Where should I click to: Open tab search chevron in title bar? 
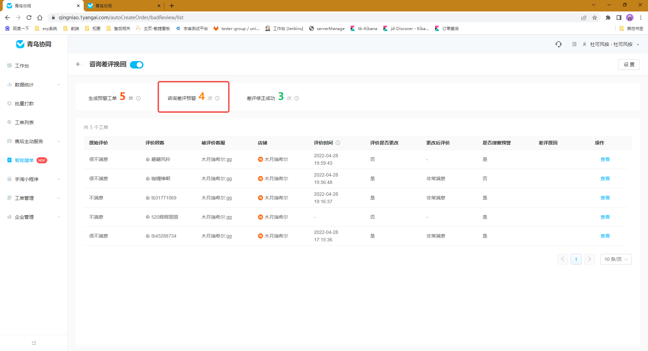(593, 5)
